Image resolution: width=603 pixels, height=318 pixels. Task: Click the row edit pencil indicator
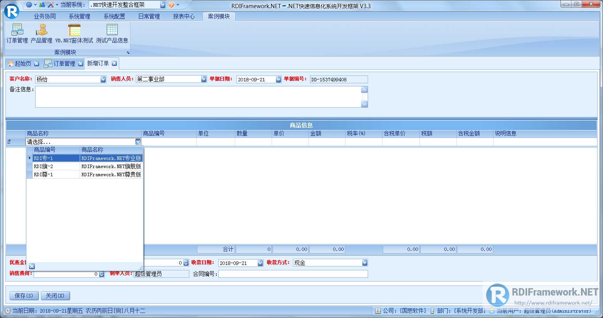(x=9, y=142)
